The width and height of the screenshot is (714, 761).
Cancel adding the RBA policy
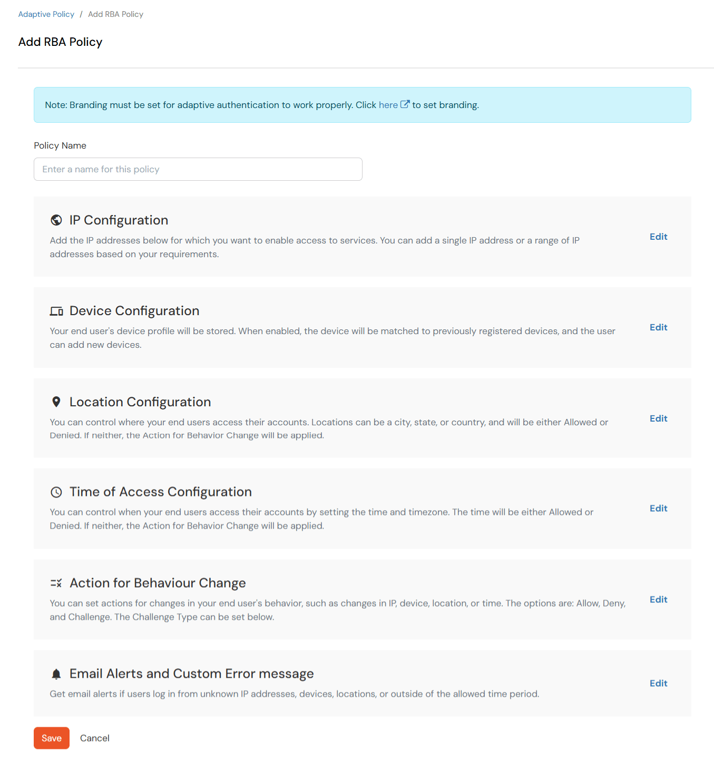coord(95,738)
